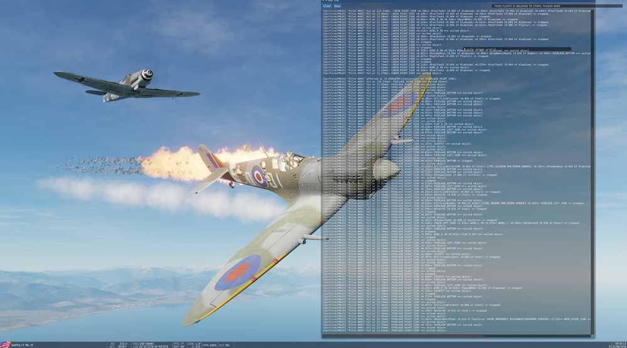Click the RPM 100% readout
This screenshot has width=627, height=348.
(x=209, y=345)
